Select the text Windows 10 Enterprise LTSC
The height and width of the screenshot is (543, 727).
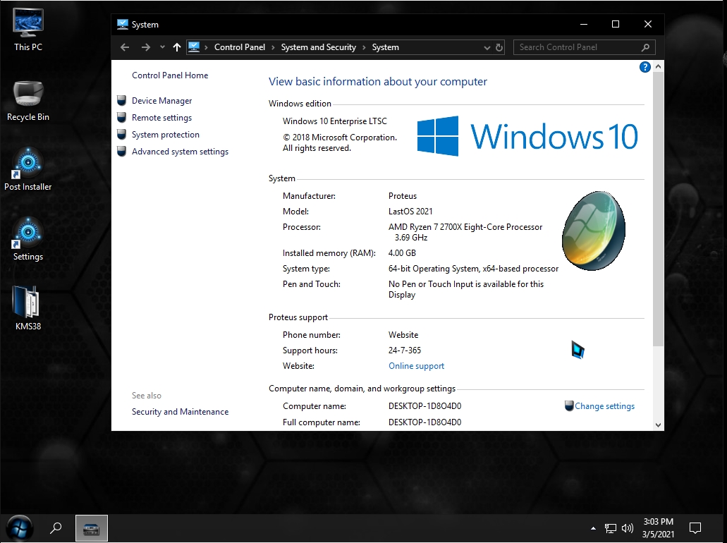335,121
